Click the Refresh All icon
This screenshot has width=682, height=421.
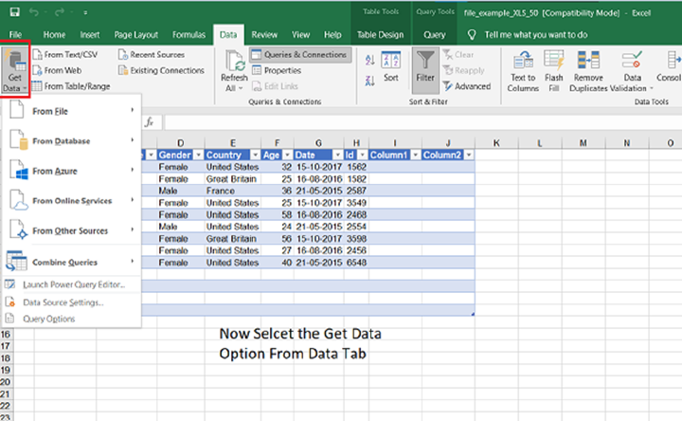point(234,63)
